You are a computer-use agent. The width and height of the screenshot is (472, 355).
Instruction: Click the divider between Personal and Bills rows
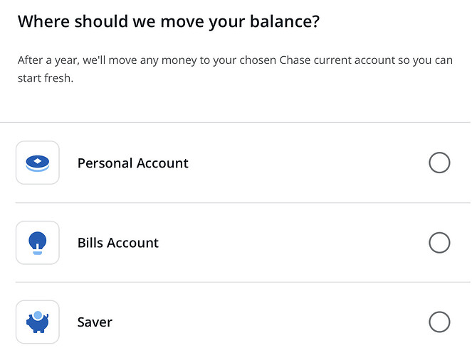235,202
